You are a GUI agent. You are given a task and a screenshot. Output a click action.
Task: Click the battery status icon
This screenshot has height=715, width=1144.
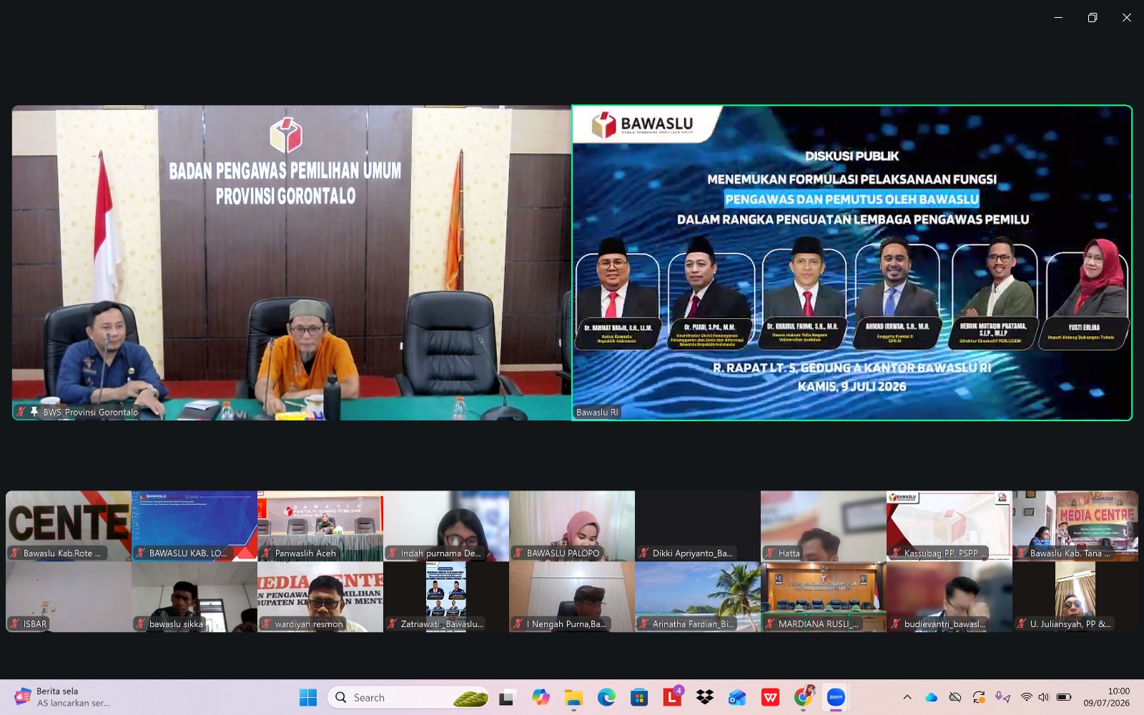(x=1064, y=697)
